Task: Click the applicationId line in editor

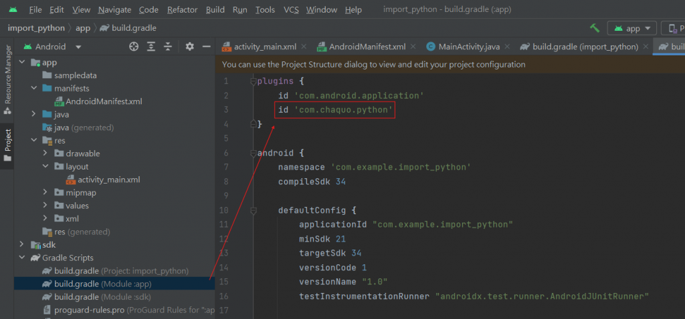Action: click(405, 225)
